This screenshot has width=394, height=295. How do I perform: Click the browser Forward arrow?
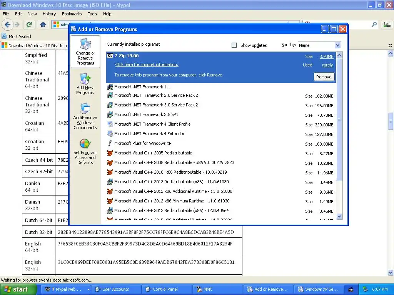click(x=17, y=24)
